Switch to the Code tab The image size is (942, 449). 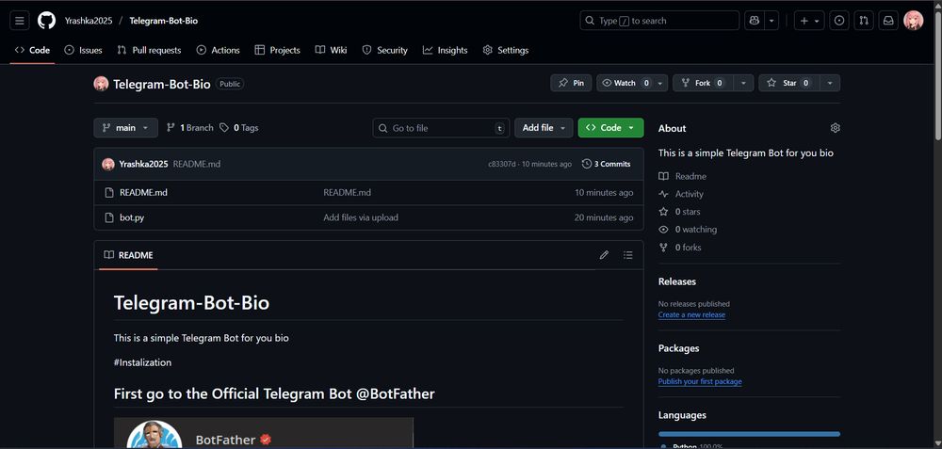tap(32, 51)
